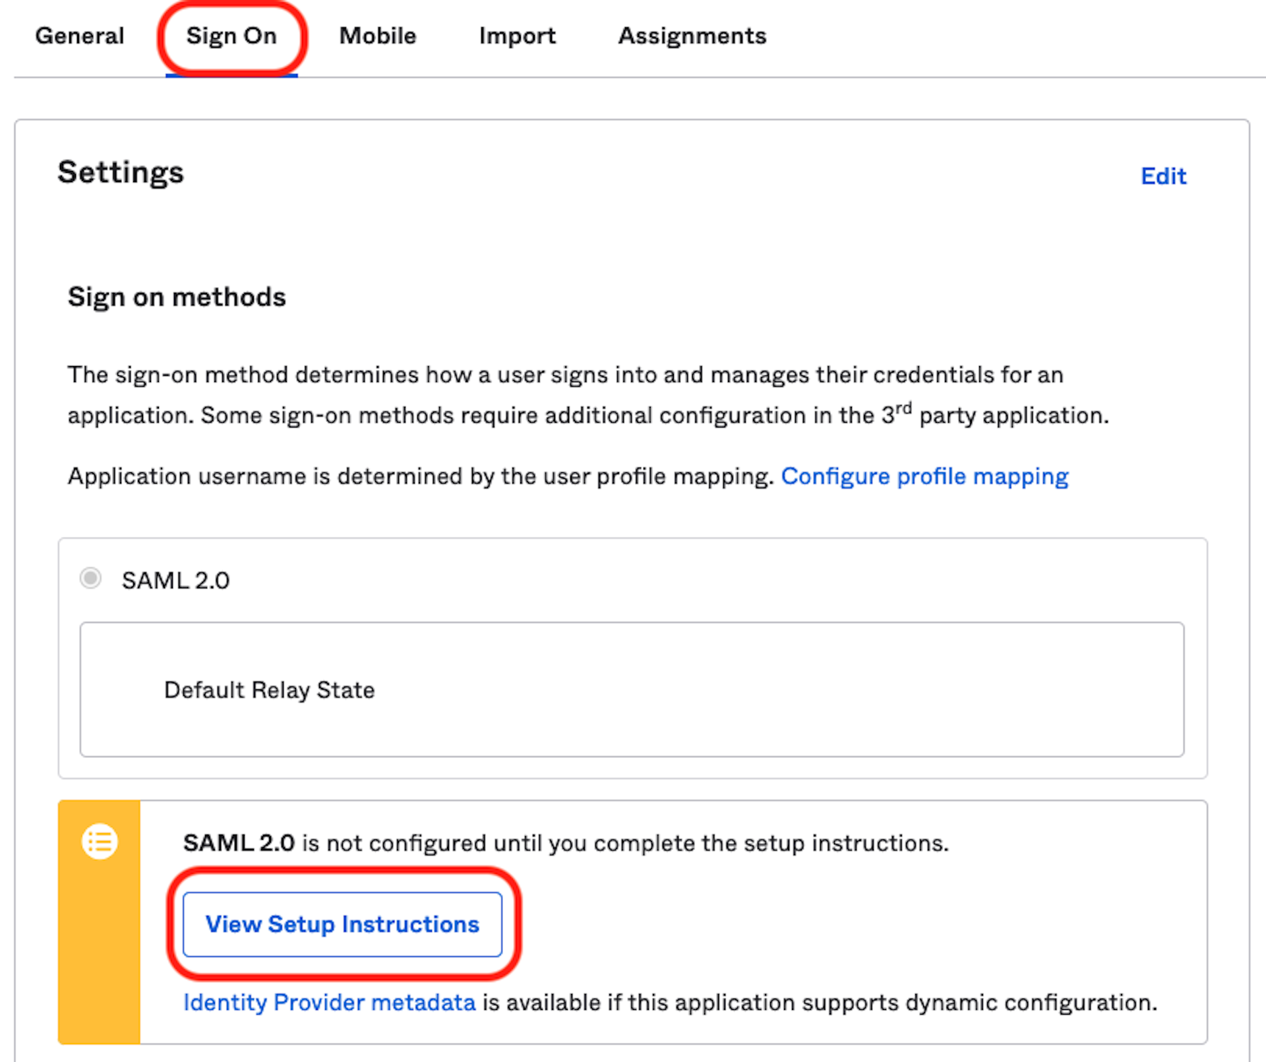
Task: Click the Application username sentence text
Action: 420,476
